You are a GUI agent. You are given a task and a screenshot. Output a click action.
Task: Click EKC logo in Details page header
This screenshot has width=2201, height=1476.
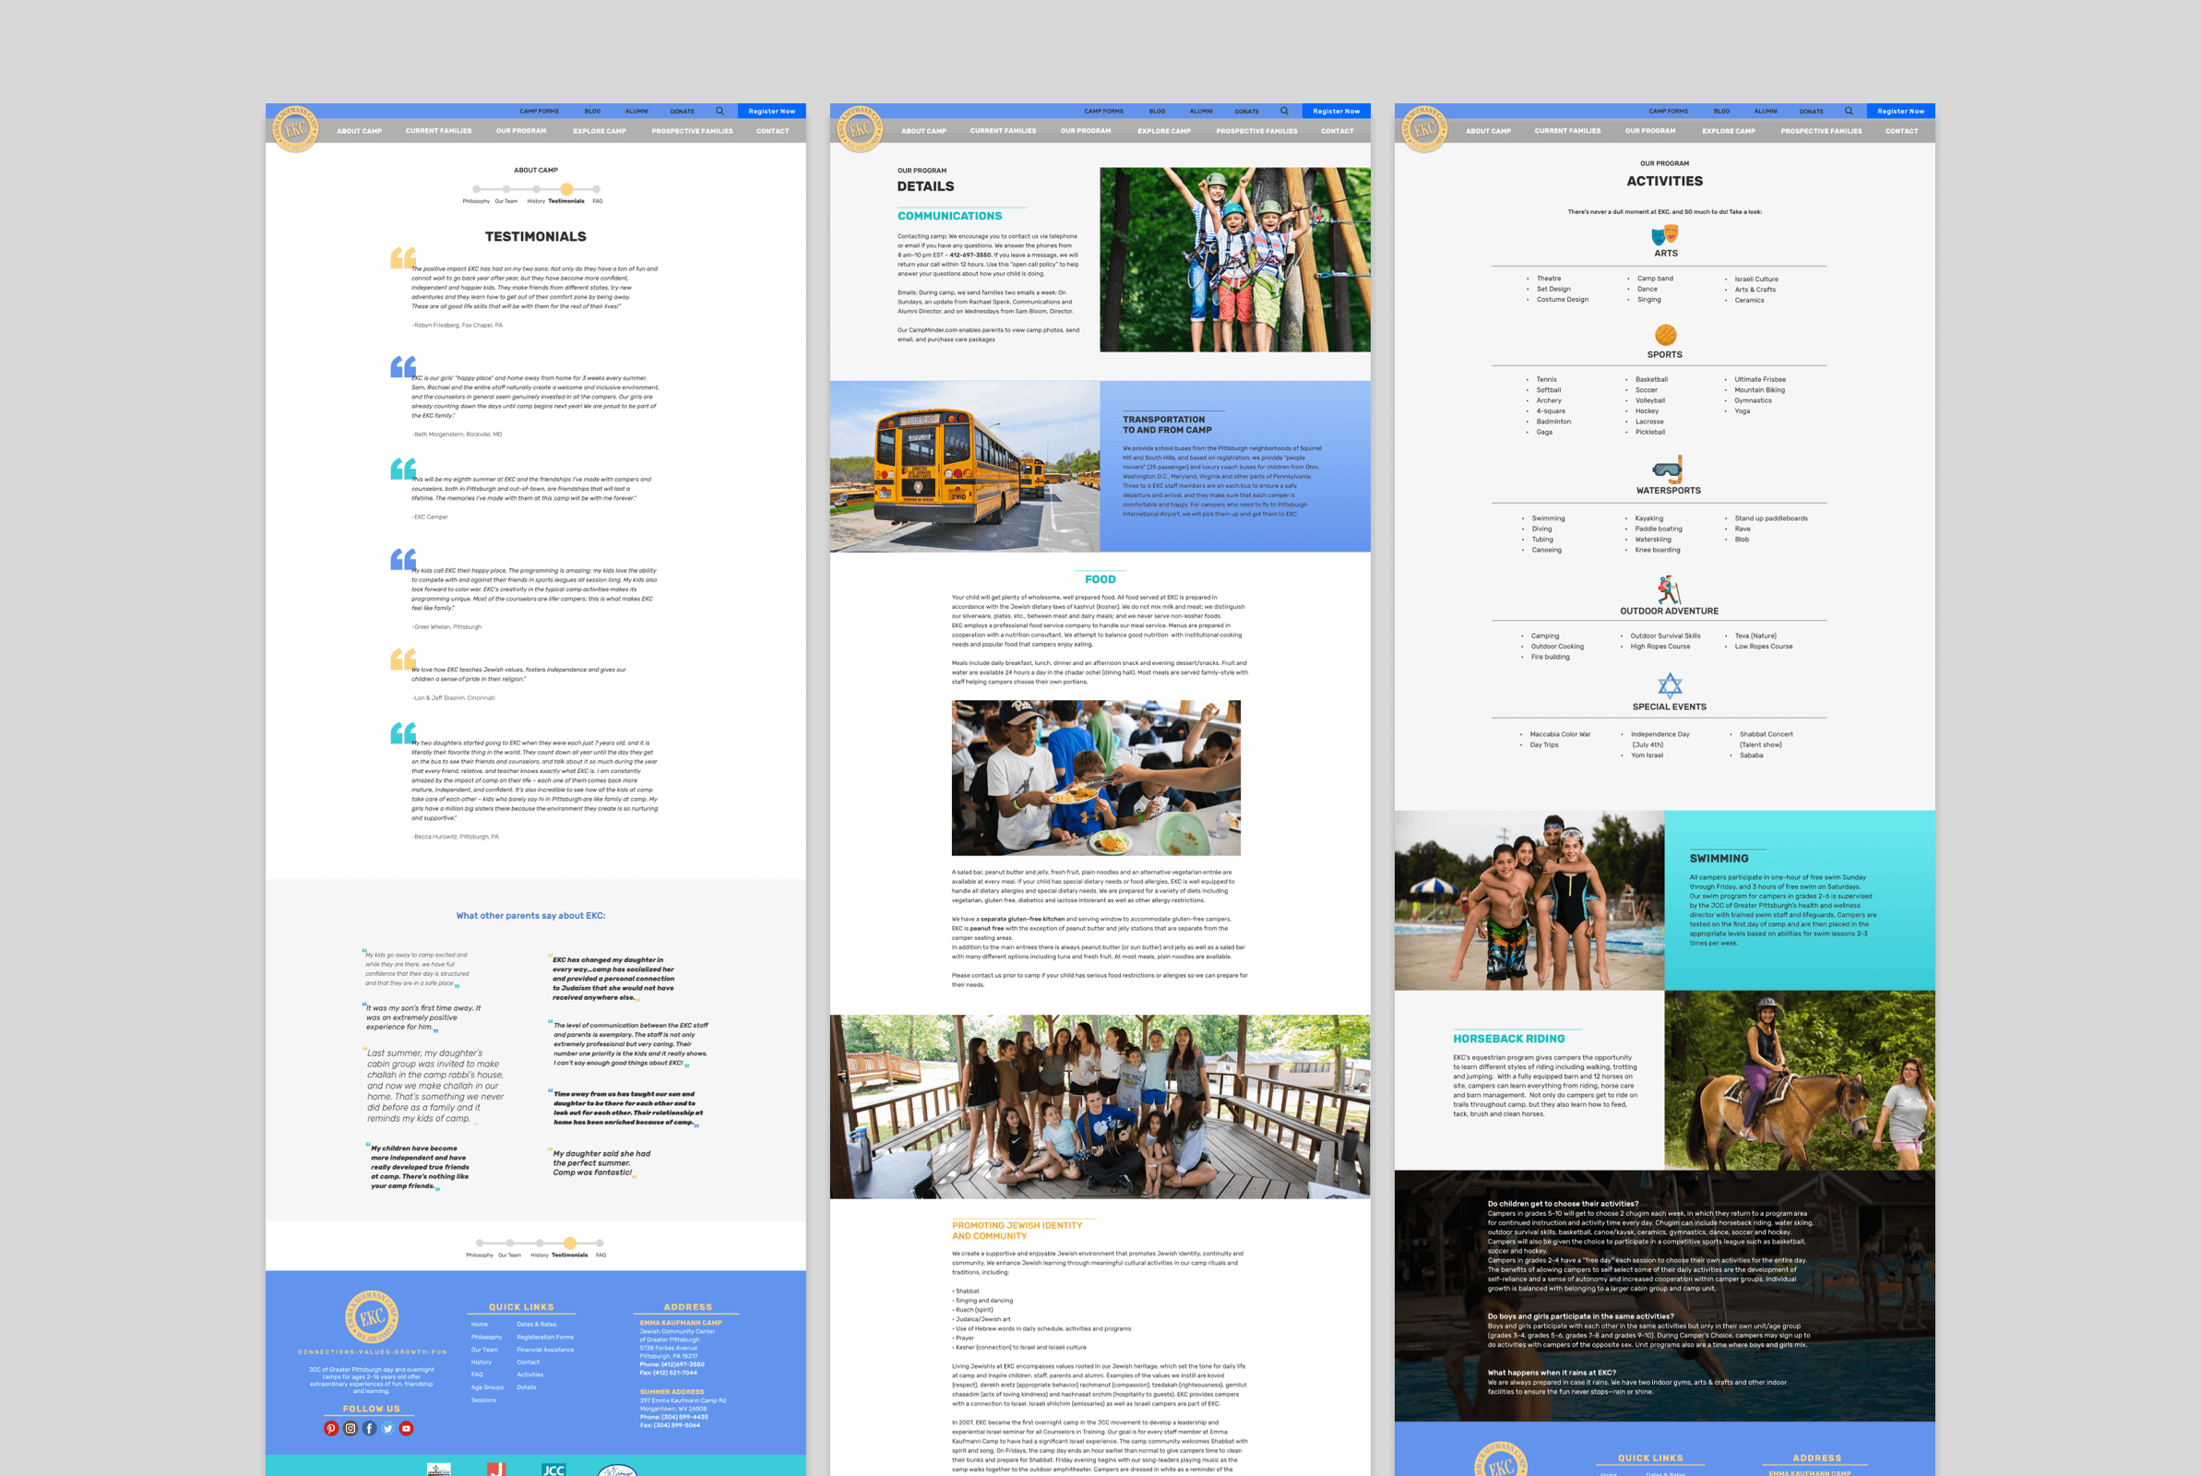tap(860, 129)
